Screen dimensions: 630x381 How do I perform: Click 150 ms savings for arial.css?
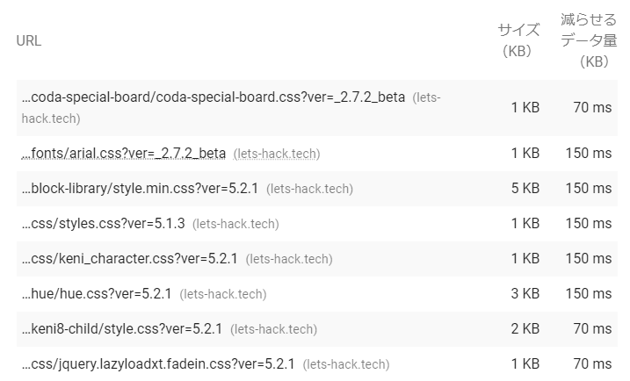pyautogui.click(x=589, y=154)
